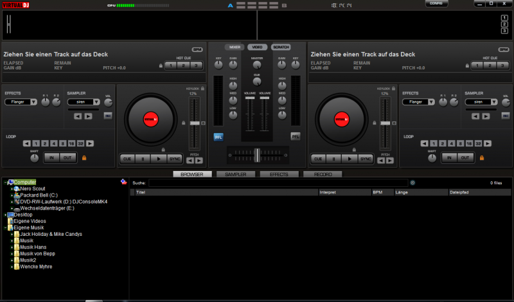
Task: Toggle right channel PFL button
Action: pos(296,136)
